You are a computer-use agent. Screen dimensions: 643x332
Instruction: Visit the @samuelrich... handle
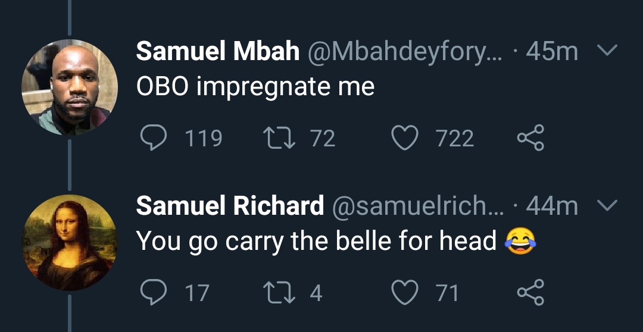point(417,206)
